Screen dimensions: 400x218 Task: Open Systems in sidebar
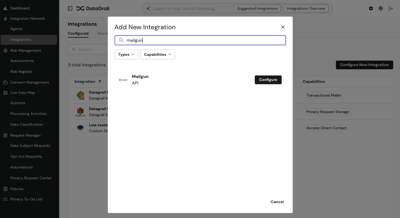pyautogui.click(x=18, y=103)
